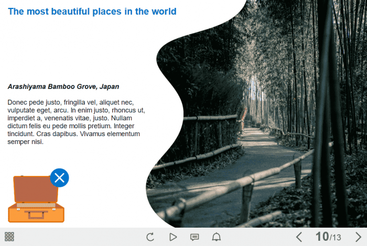Click the raised lid of the suitcase
The height and width of the screenshot is (246, 367).
(36, 188)
